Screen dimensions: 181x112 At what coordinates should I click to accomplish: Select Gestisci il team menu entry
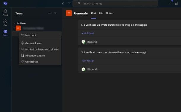[x=40, y=43]
